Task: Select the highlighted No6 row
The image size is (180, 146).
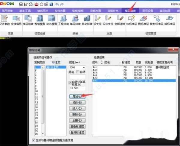Action: coord(134,81)
